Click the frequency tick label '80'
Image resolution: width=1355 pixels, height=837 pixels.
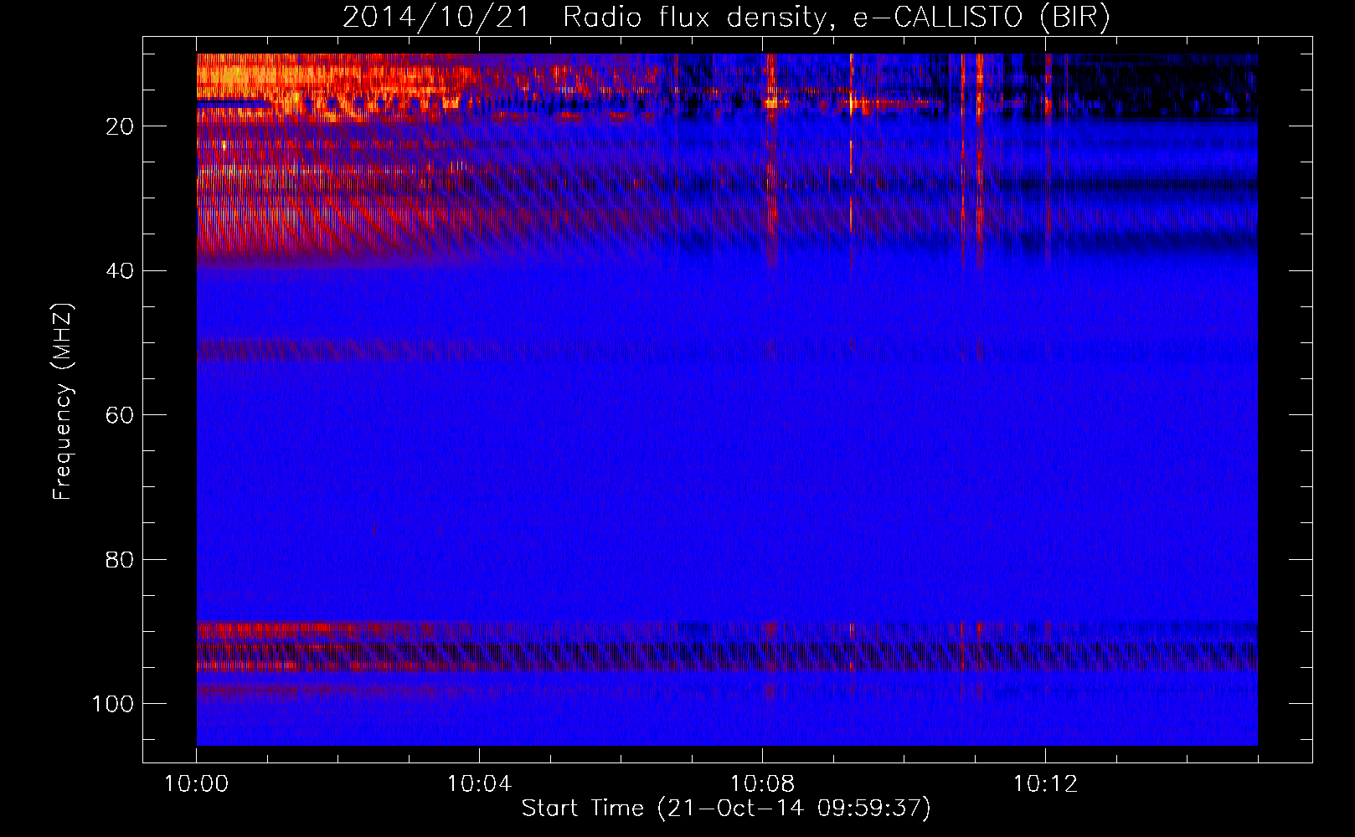point(120,559)
